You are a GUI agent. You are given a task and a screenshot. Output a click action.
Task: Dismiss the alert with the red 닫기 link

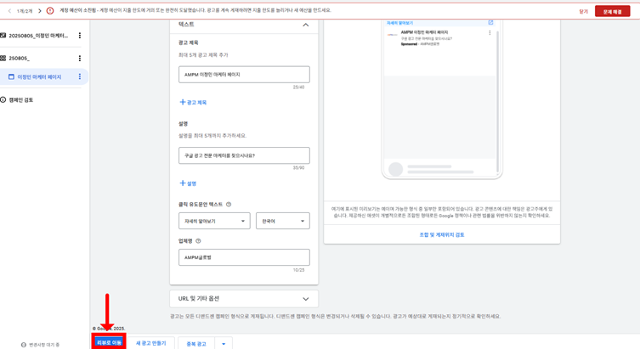click(x=583, y=11)
